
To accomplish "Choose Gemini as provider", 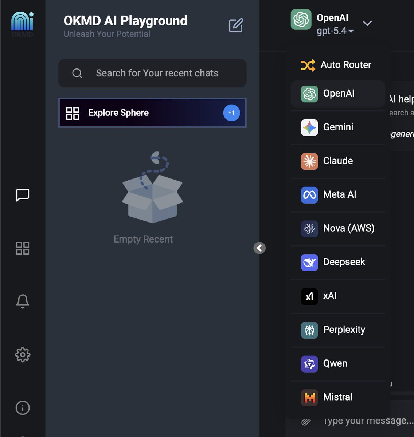I will point(338,127).
